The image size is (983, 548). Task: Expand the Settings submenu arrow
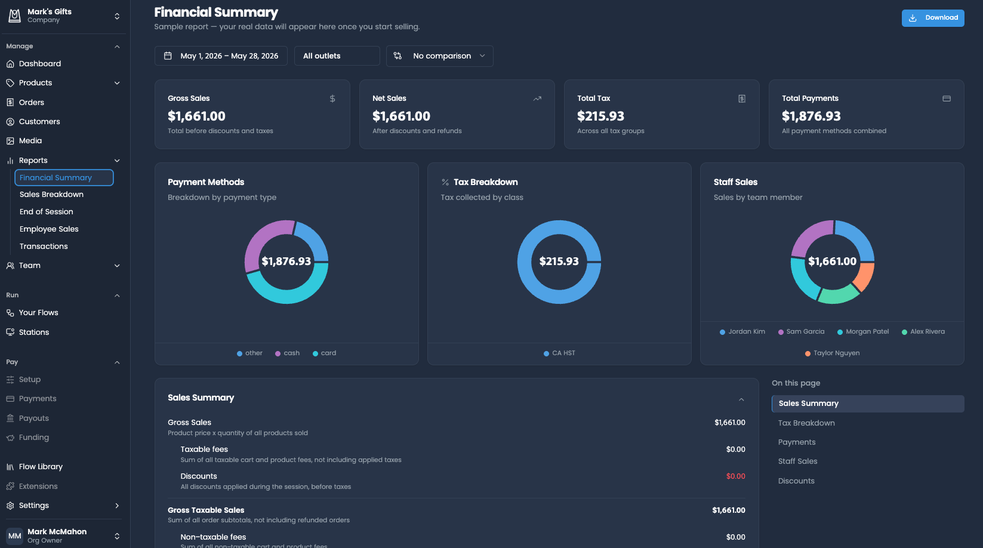117,506
